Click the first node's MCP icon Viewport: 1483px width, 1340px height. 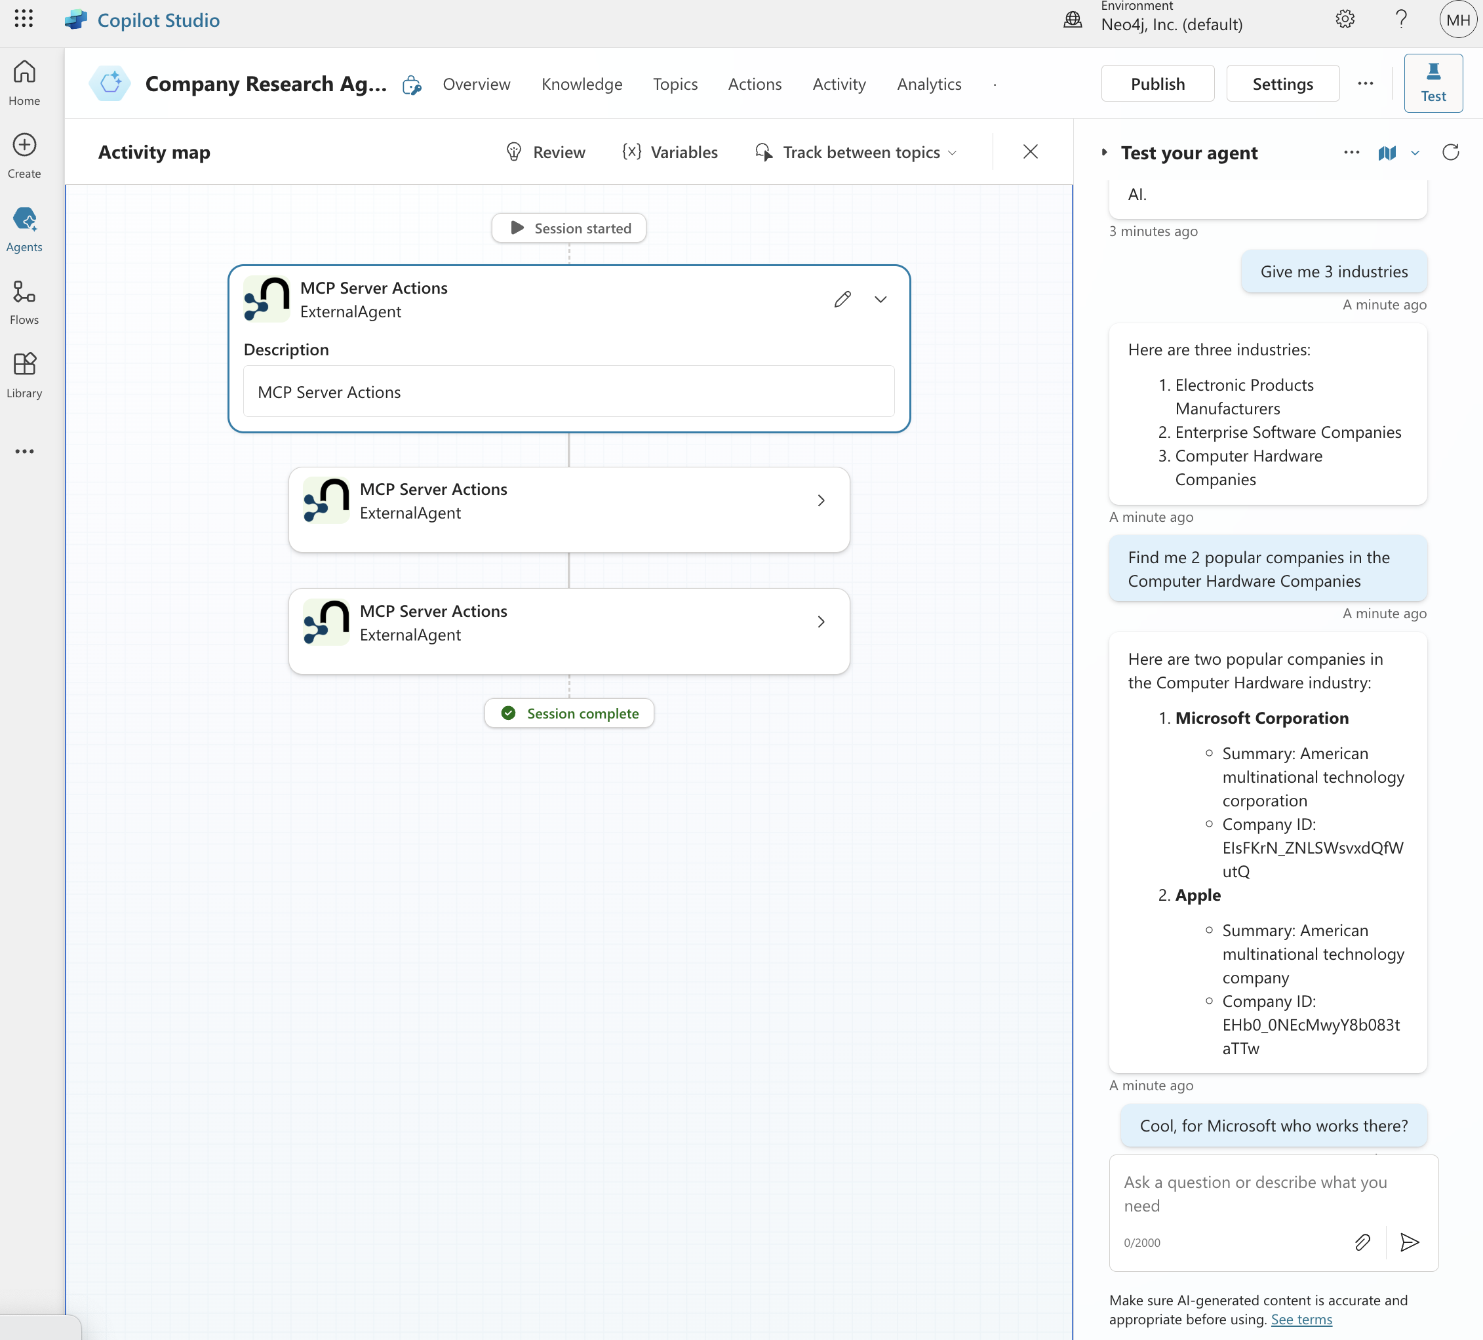(x=266, y=300)
